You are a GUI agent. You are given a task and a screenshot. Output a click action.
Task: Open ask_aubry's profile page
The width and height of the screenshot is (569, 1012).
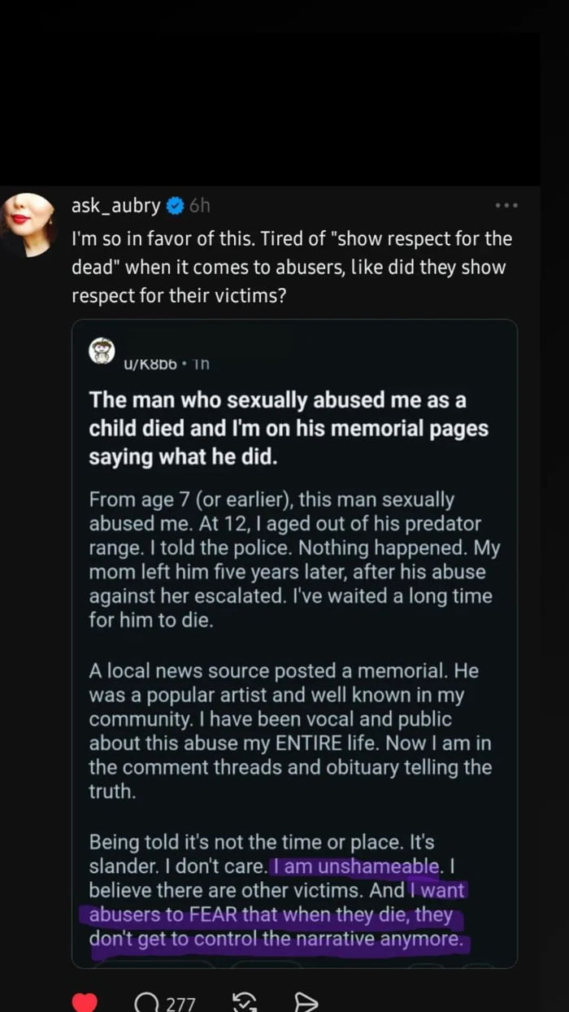tap(116, 205)
